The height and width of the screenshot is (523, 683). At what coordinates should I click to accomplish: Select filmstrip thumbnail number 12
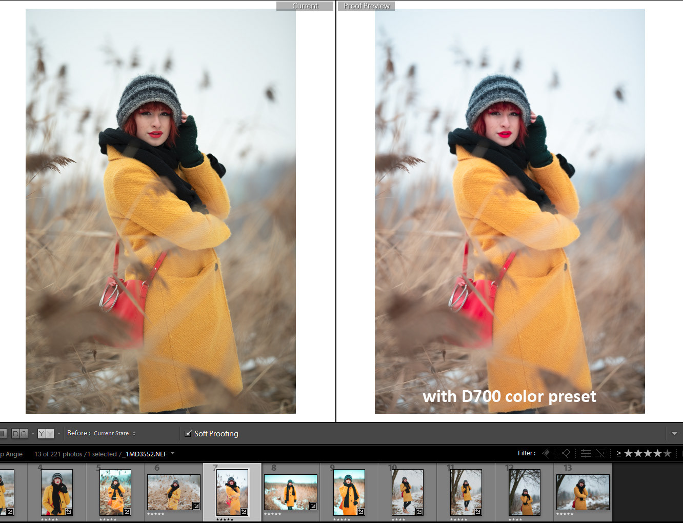525,492
